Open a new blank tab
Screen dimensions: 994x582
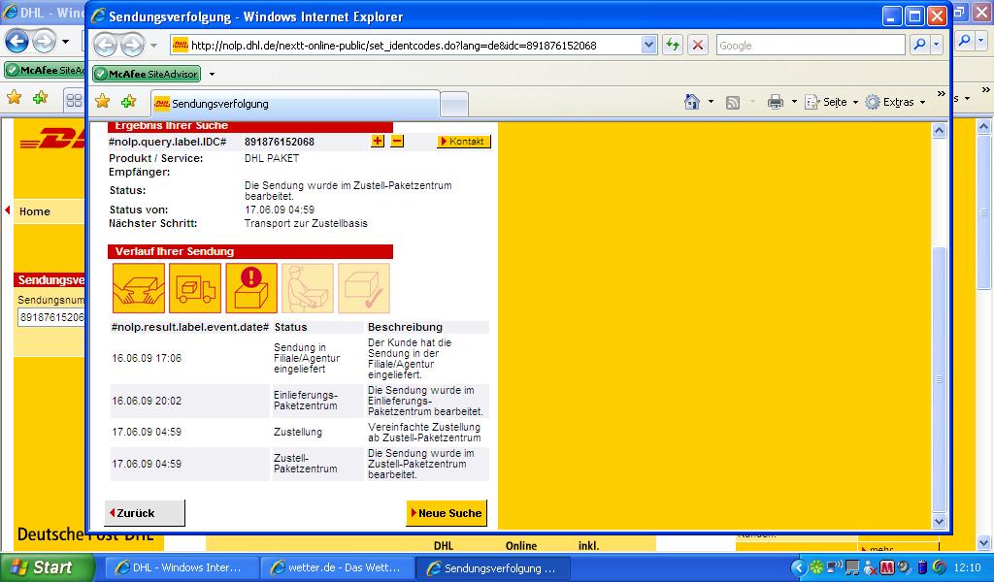point(454,104)
